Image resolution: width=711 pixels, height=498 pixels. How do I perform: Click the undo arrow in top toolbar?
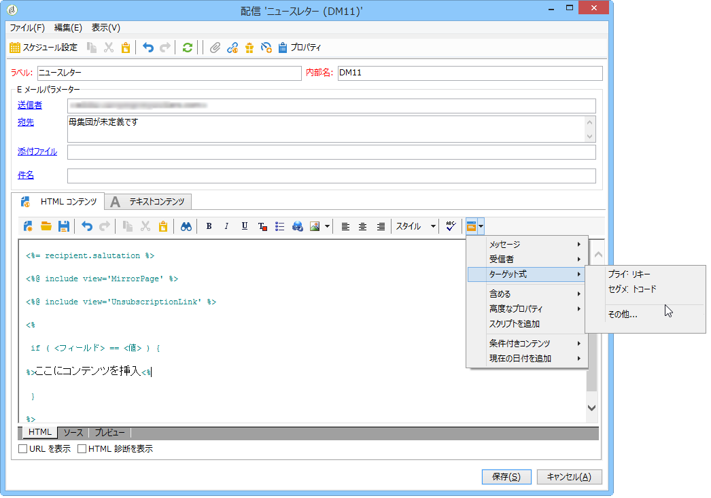click(x=148, y=47)
